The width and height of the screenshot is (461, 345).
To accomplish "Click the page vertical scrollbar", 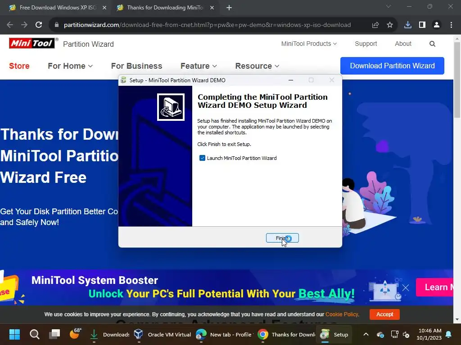I will pyautogui.click(x=457, y=80).
